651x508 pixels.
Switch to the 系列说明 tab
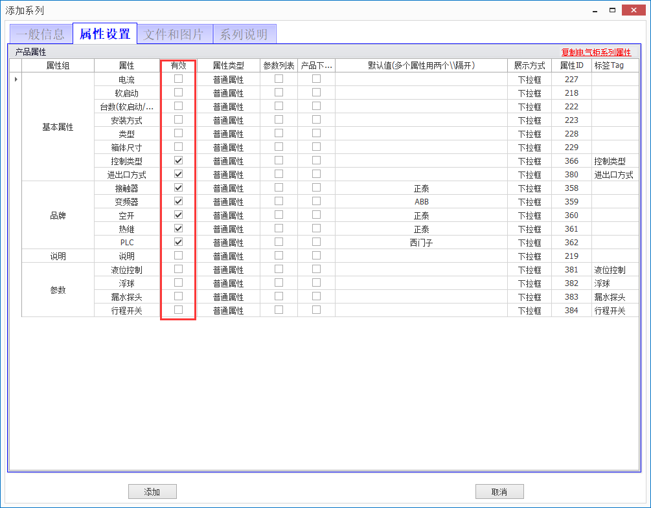(244, 33)
